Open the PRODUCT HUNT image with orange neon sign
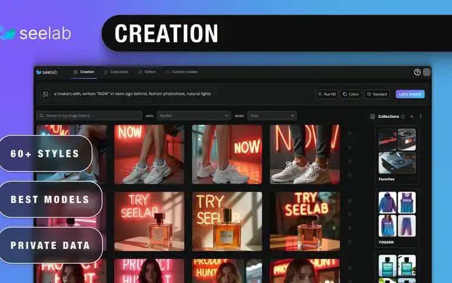 tap(227, 271)
